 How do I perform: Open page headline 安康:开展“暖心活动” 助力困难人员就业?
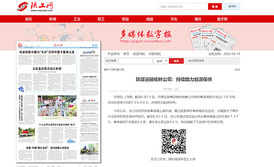pos(47,148)
